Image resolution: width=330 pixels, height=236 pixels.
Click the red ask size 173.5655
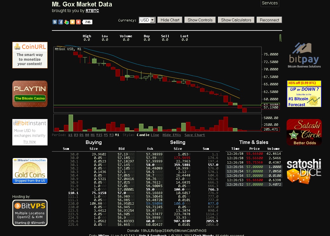click(182, 158)
